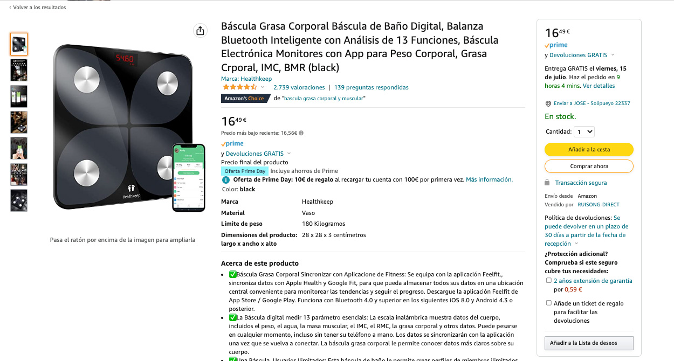This screenshot has width=674, height=361.
Task: Click the Comprar ahora button
Action: click(x=589, y=166)
